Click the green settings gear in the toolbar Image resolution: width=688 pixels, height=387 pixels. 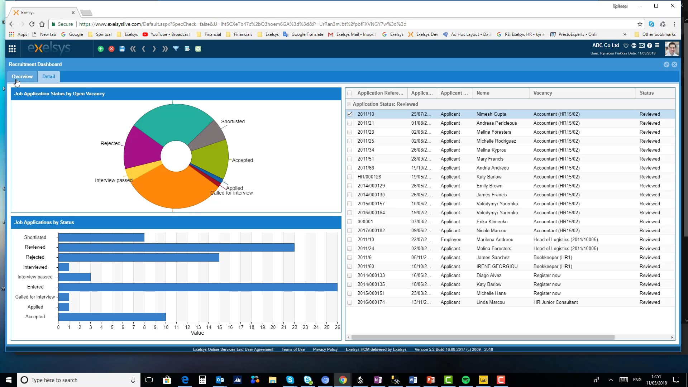198,49
